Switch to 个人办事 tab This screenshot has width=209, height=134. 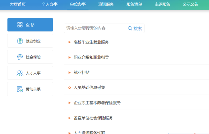[50, 4]
